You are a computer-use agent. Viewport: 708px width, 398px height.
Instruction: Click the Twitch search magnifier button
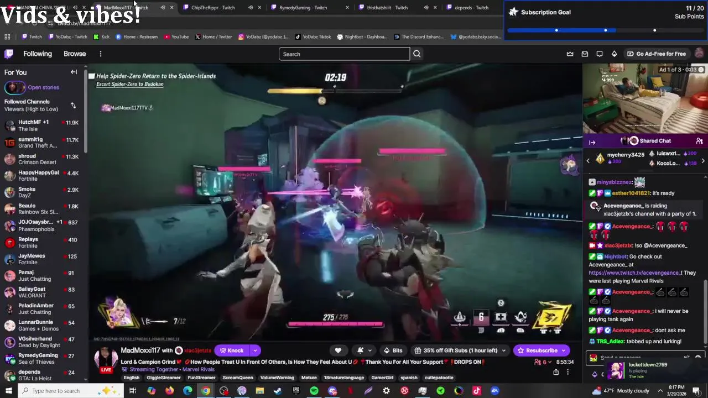coord(417,54)
